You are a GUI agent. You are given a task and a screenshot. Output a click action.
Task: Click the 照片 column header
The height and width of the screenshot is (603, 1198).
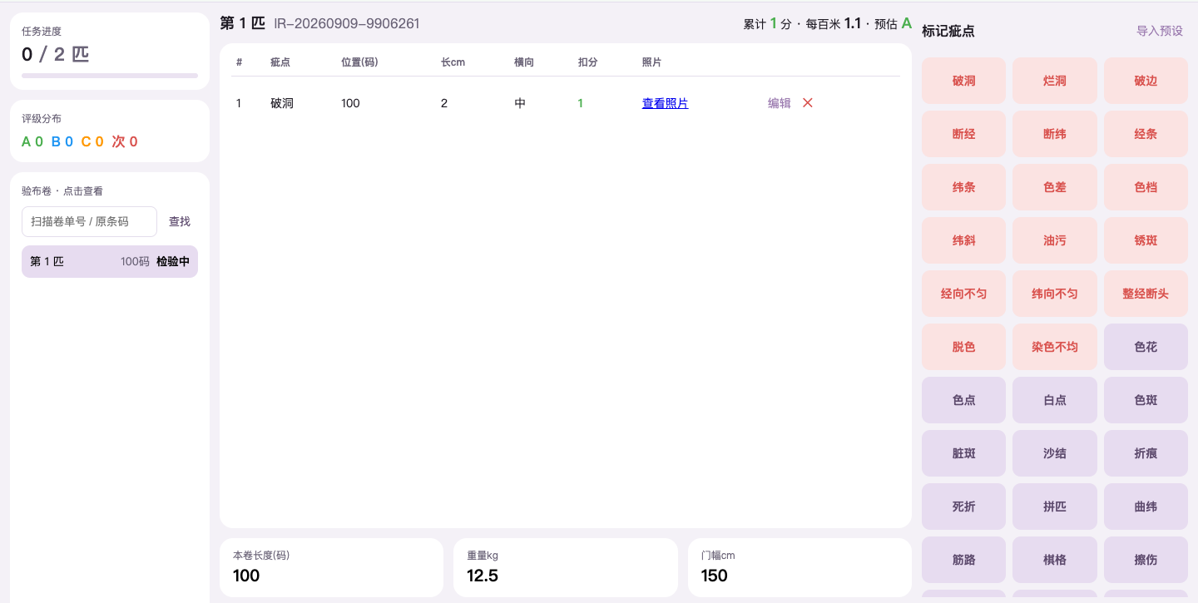pos(652,62)
